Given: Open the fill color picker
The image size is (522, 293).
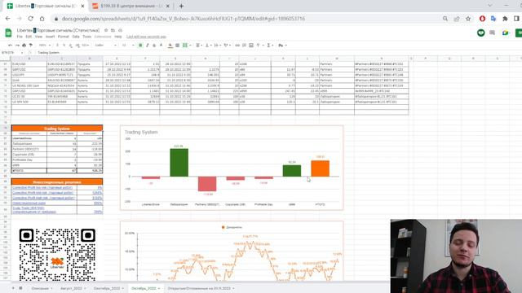Looking at the screenshot, I should pos(170,46).
